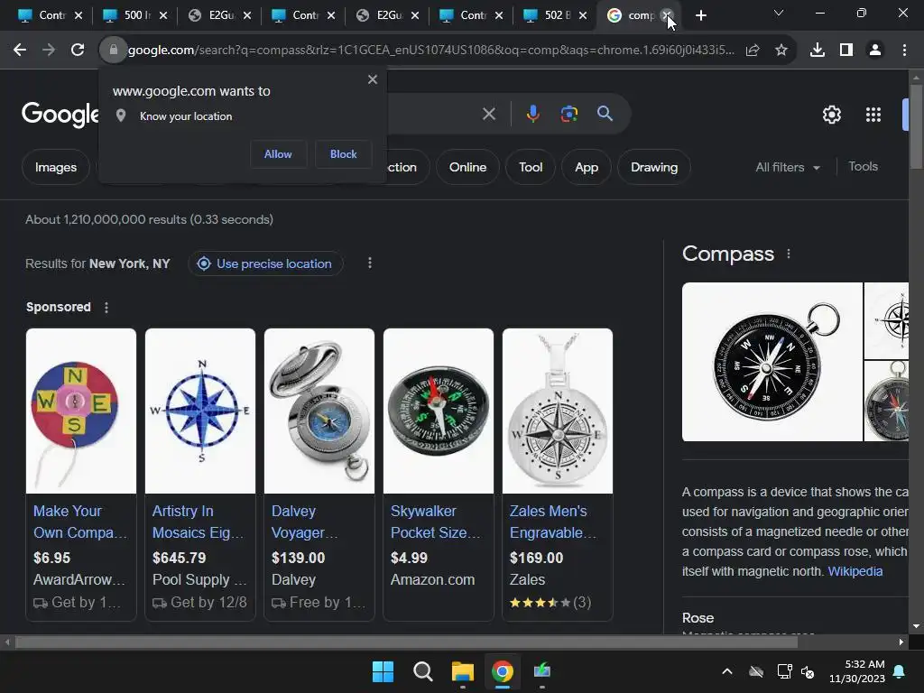Click the magnifier search button

[605, 114]
